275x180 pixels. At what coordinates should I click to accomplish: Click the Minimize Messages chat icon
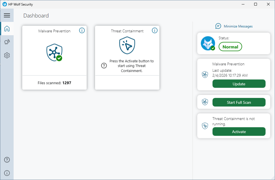218,26
